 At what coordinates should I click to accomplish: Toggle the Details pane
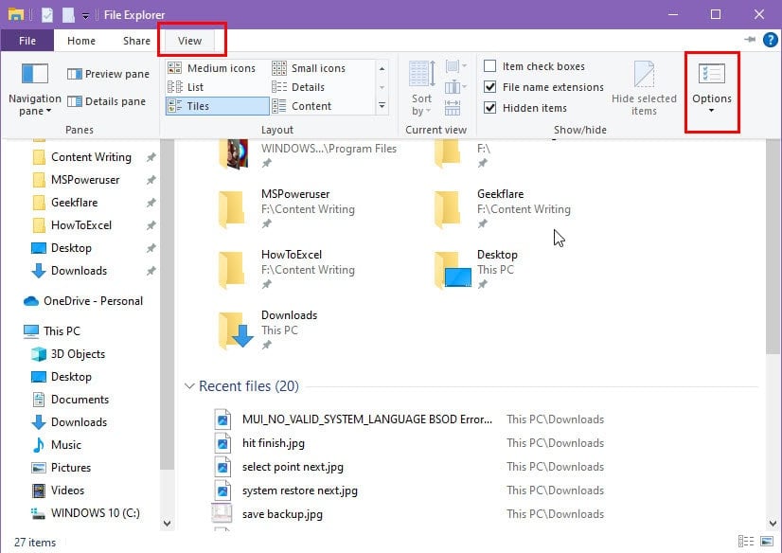(x=107, y=101)
